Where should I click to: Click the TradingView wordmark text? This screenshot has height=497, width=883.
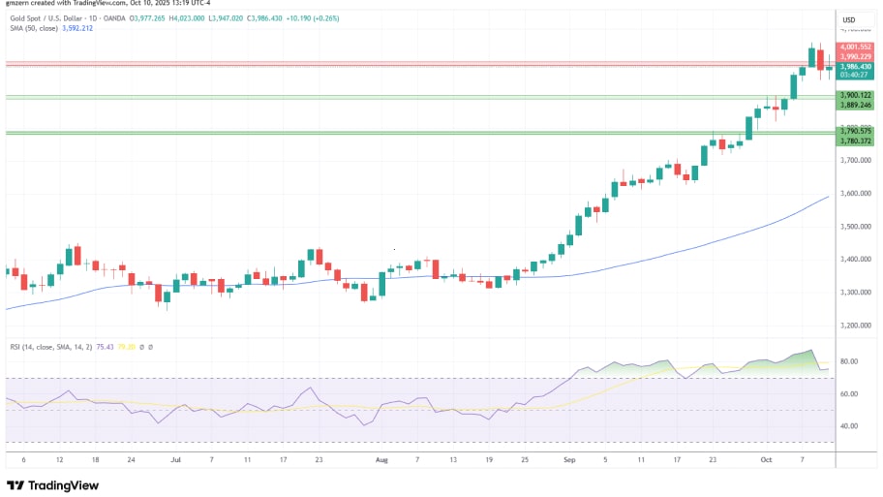(x=64, y=485)
